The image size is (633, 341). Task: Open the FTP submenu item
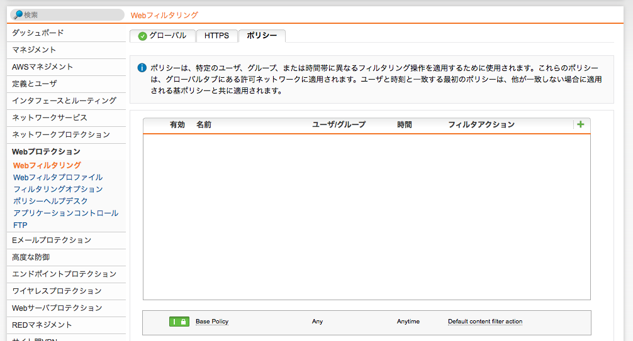[x=20, y=225]
